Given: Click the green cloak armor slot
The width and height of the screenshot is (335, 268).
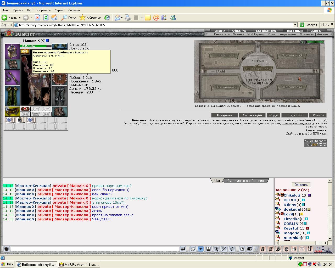Looking at the screenshot, I should (x=12, y=96).
